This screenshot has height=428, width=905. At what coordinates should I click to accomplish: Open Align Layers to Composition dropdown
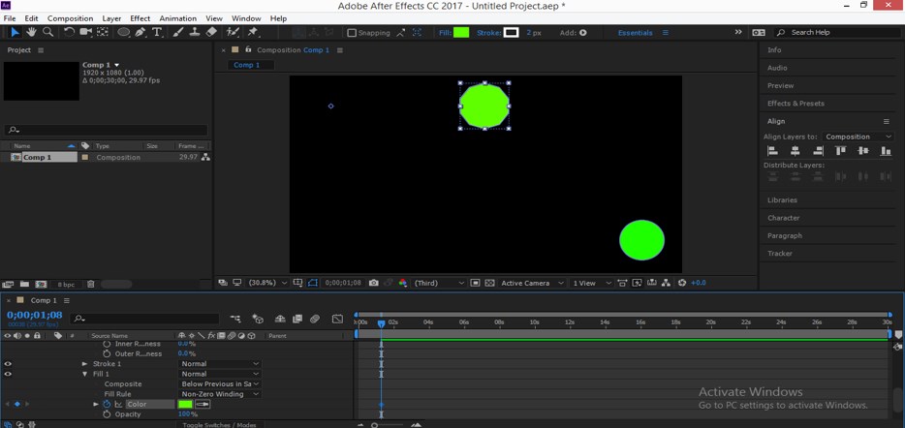point(858,137)
